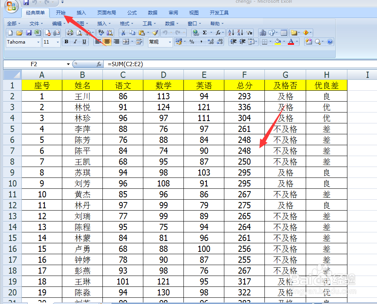Expand the Name Box dropdown arrow
This screenshot has width=377, height=304.
point(68,64)
